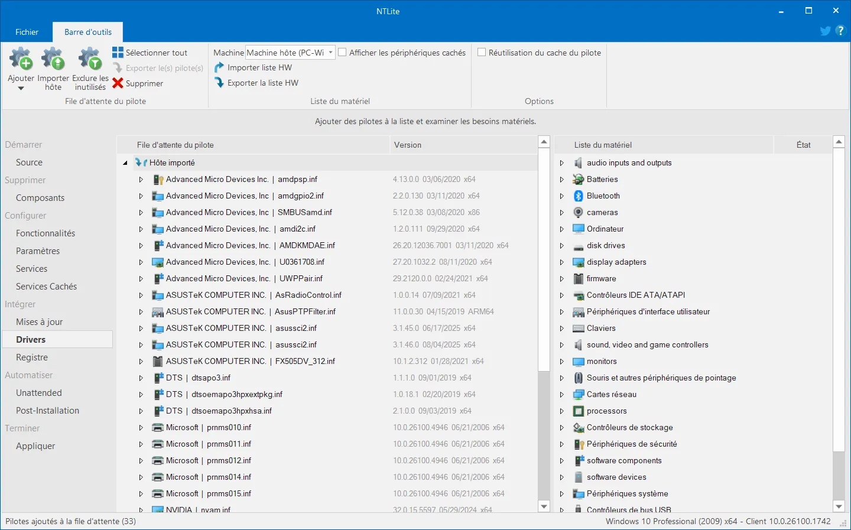Select the Barre d'outils tab
This screenshot has width=851, height=530.
pyautogui.click(x=88, y=32)
